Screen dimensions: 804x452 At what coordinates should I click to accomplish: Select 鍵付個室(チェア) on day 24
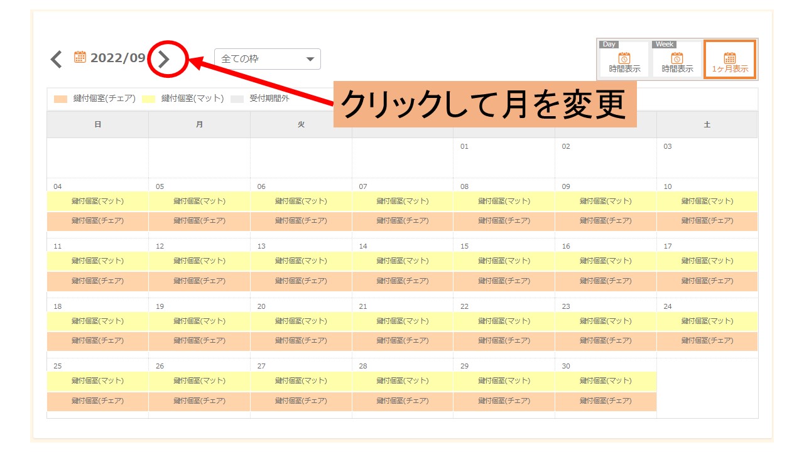tap(707, 341)
